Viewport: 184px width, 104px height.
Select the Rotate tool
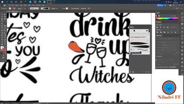coord(2,28)
